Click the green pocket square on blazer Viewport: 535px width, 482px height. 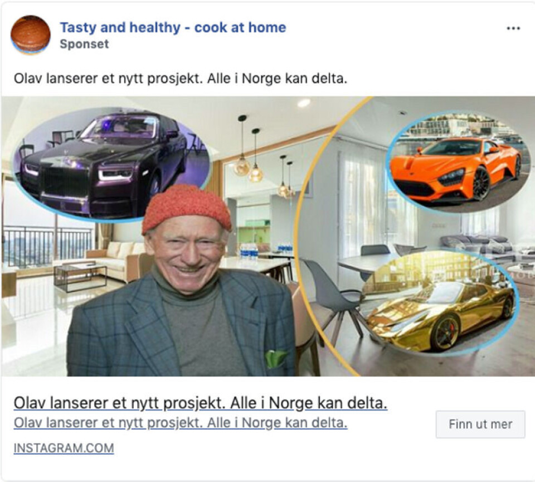[276, 358]
